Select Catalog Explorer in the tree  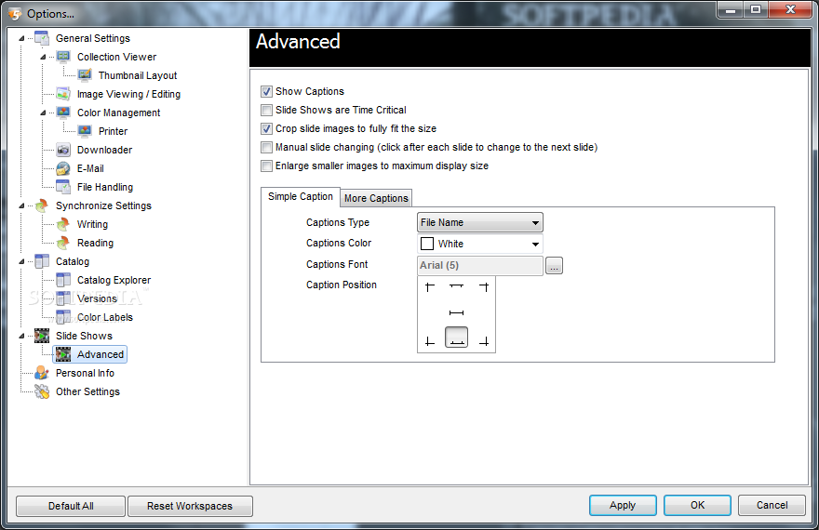pyautogui.click(x=114, y=280)
